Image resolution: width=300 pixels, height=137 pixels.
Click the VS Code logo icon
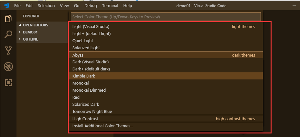click(6, 6)
